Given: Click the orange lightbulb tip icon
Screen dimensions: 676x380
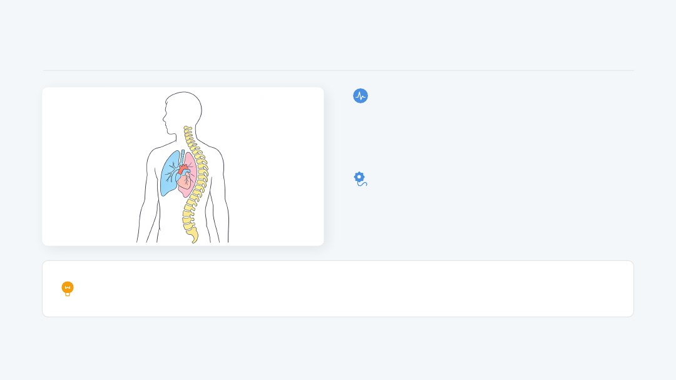Looking at the screenshot, I should point(68,289).
